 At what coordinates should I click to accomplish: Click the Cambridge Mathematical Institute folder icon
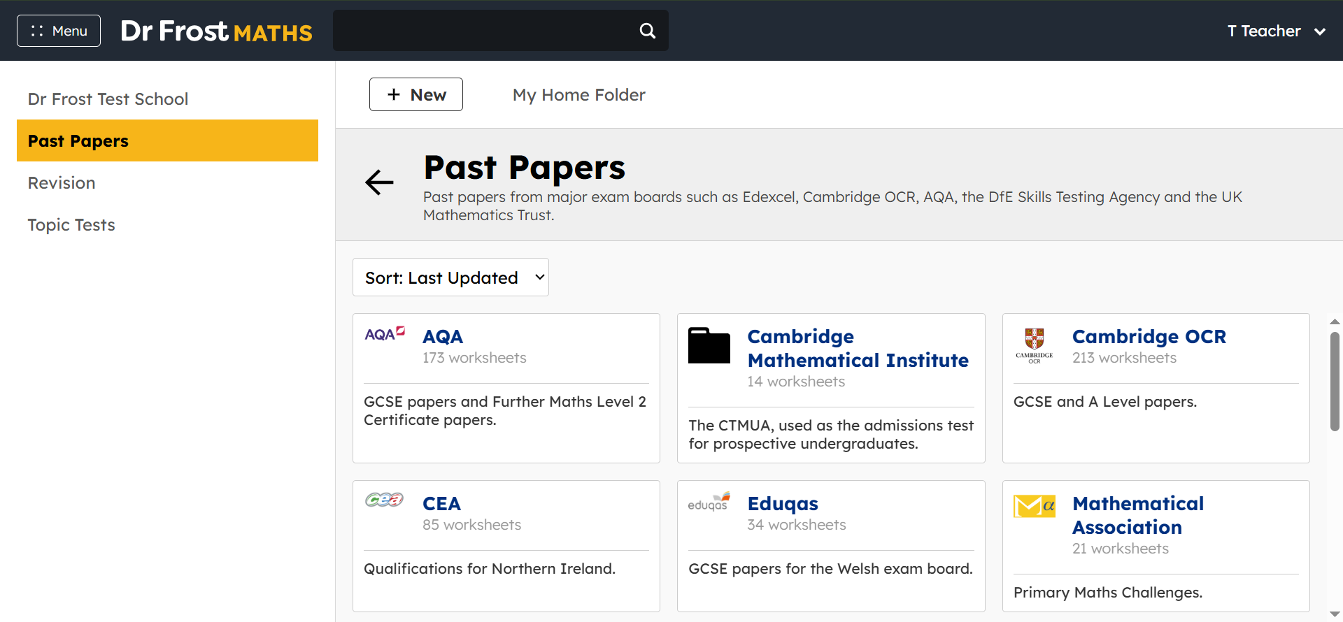point(709,345)
